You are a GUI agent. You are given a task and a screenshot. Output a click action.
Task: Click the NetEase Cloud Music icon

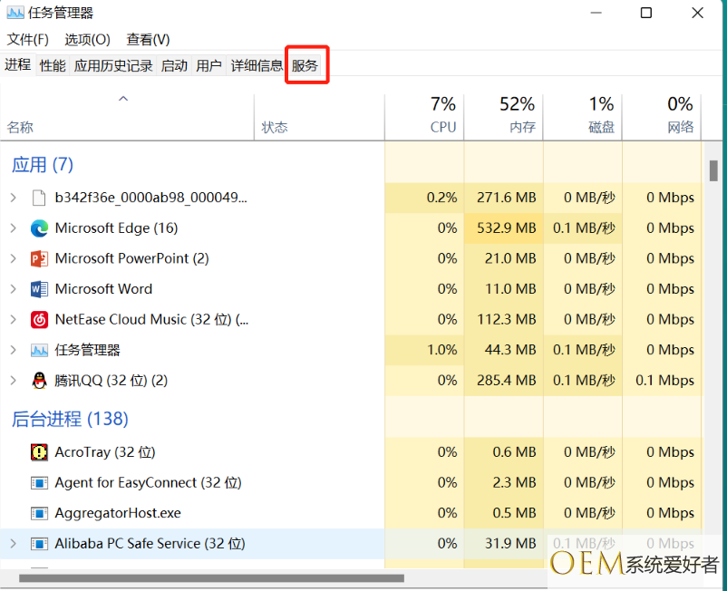click(39, 320)
